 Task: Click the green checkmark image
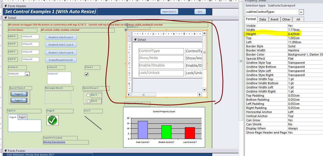(52, 120)
